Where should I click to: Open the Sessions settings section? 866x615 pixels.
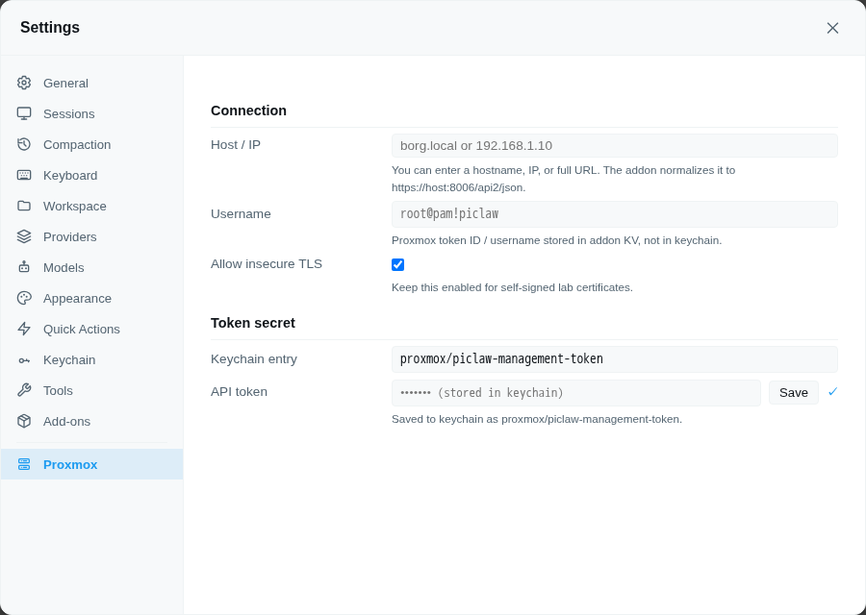[x=91, y=113]
